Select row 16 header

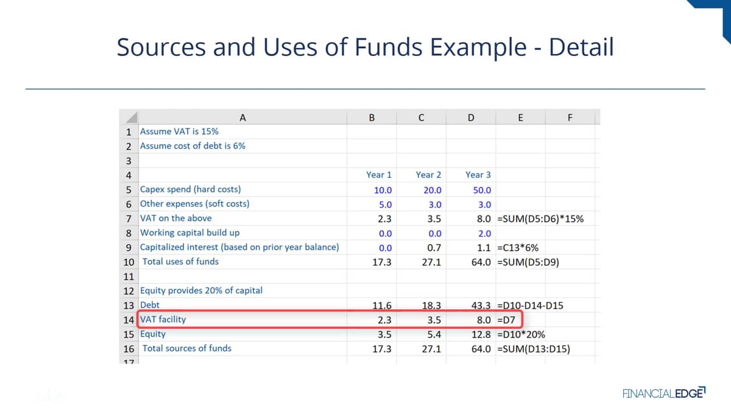[128, 349]
